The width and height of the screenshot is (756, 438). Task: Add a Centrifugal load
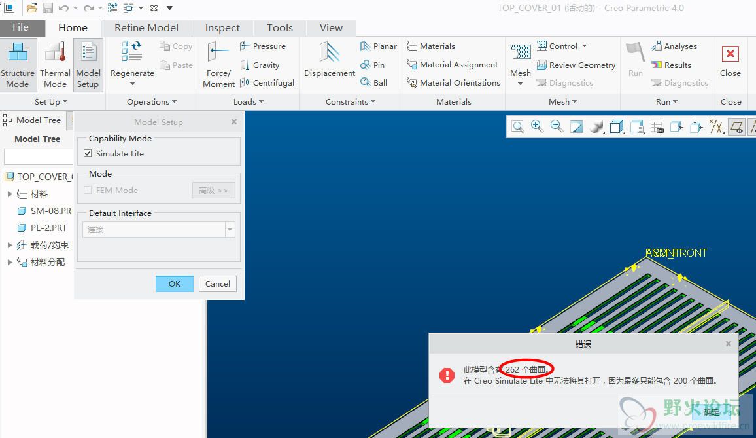267,82
